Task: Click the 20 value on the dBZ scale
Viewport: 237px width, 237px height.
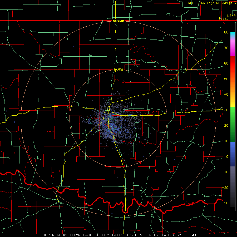Action: pyautogui.click(x=226, y=126)
